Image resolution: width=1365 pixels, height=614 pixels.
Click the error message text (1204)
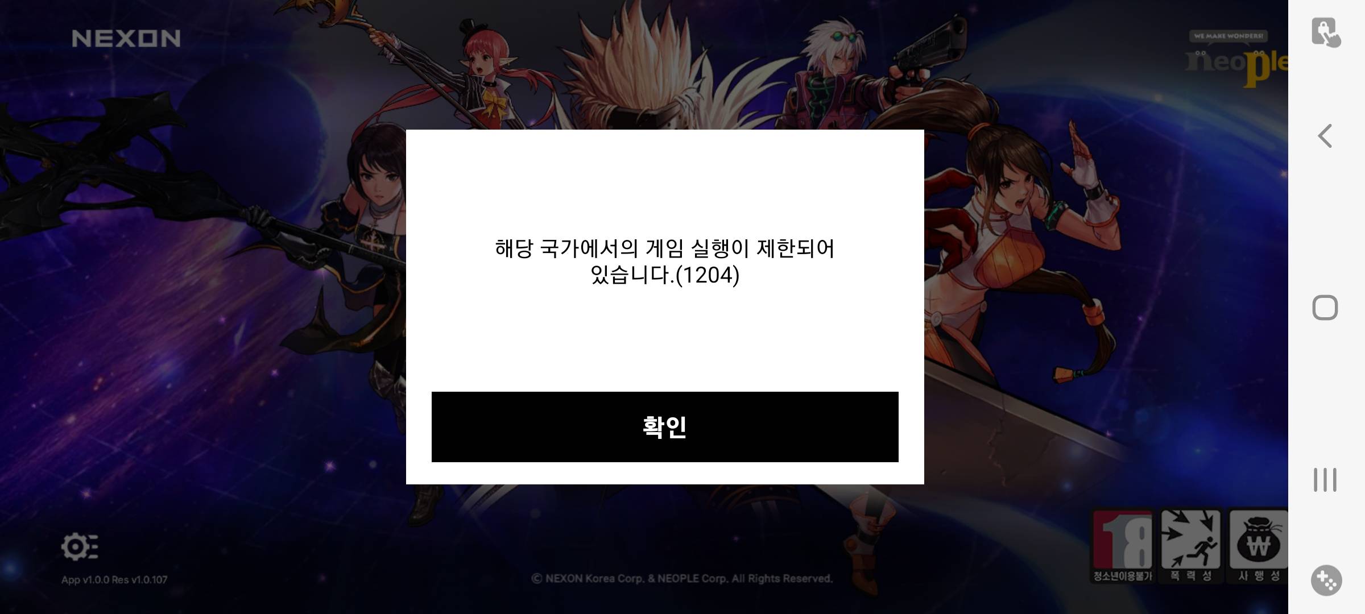(665, 262)
